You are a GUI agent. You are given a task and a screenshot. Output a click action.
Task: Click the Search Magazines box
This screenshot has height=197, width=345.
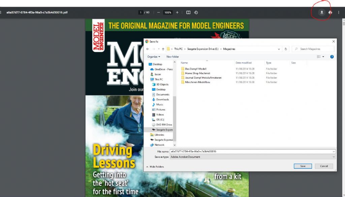(x=313, y=49)
